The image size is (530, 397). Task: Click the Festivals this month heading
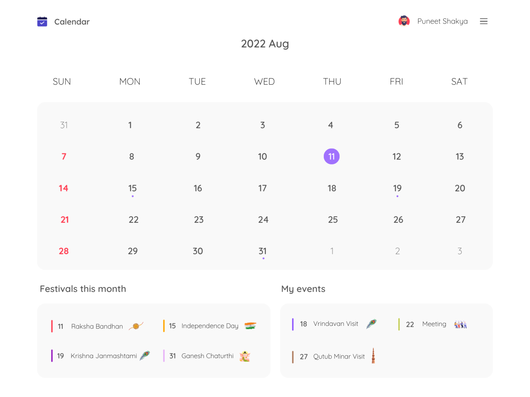tap(83, 289)
